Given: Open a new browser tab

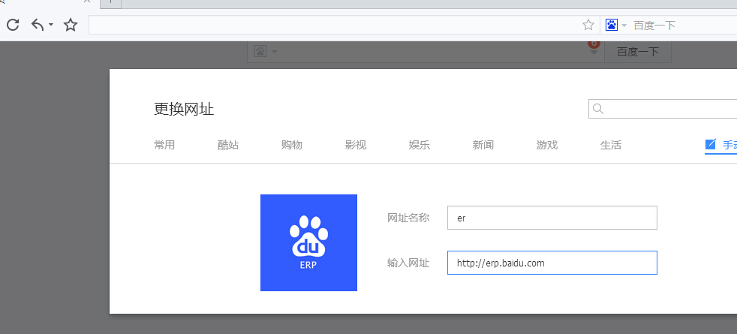Looking at the screenshot, I should point(111,3).
